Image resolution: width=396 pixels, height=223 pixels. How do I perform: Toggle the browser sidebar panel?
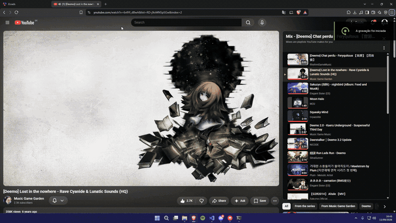[367, 12]
